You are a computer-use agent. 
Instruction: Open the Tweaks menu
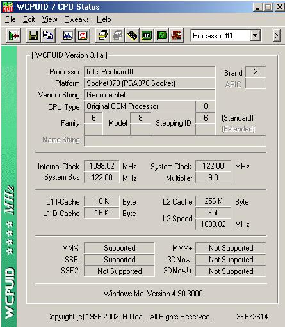tap(77, 19)
